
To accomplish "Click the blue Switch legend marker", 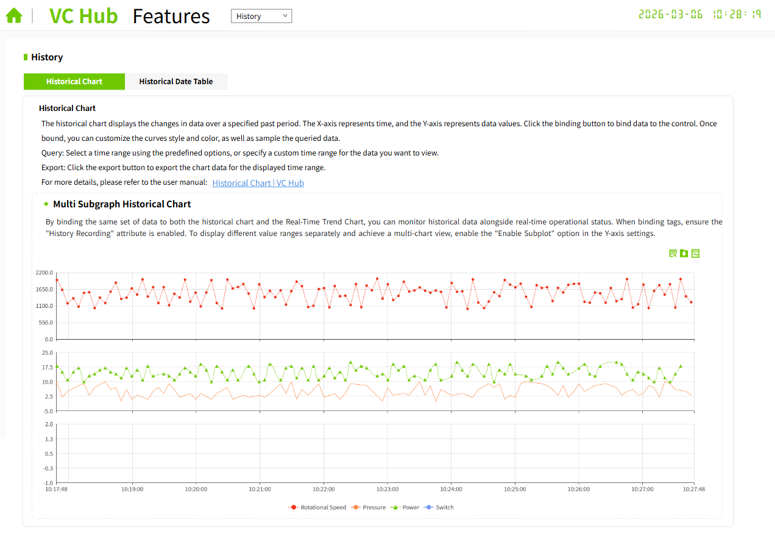I will coord(428,507).
